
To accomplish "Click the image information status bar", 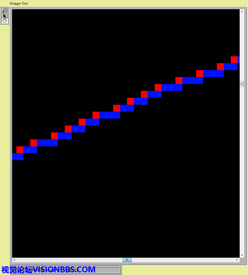I will pos(66,270).
